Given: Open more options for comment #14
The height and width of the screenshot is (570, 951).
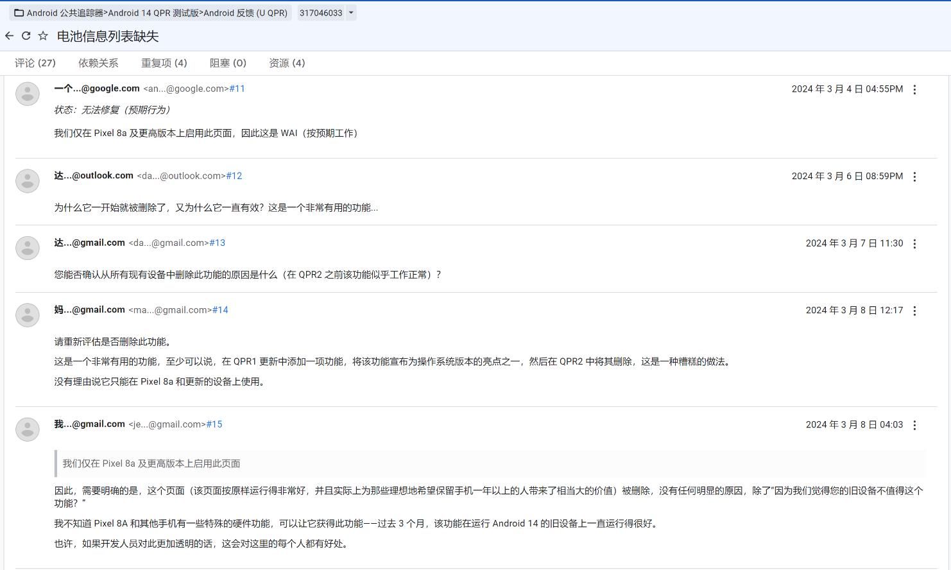Looking at the screenshot, I should point(914,311).
